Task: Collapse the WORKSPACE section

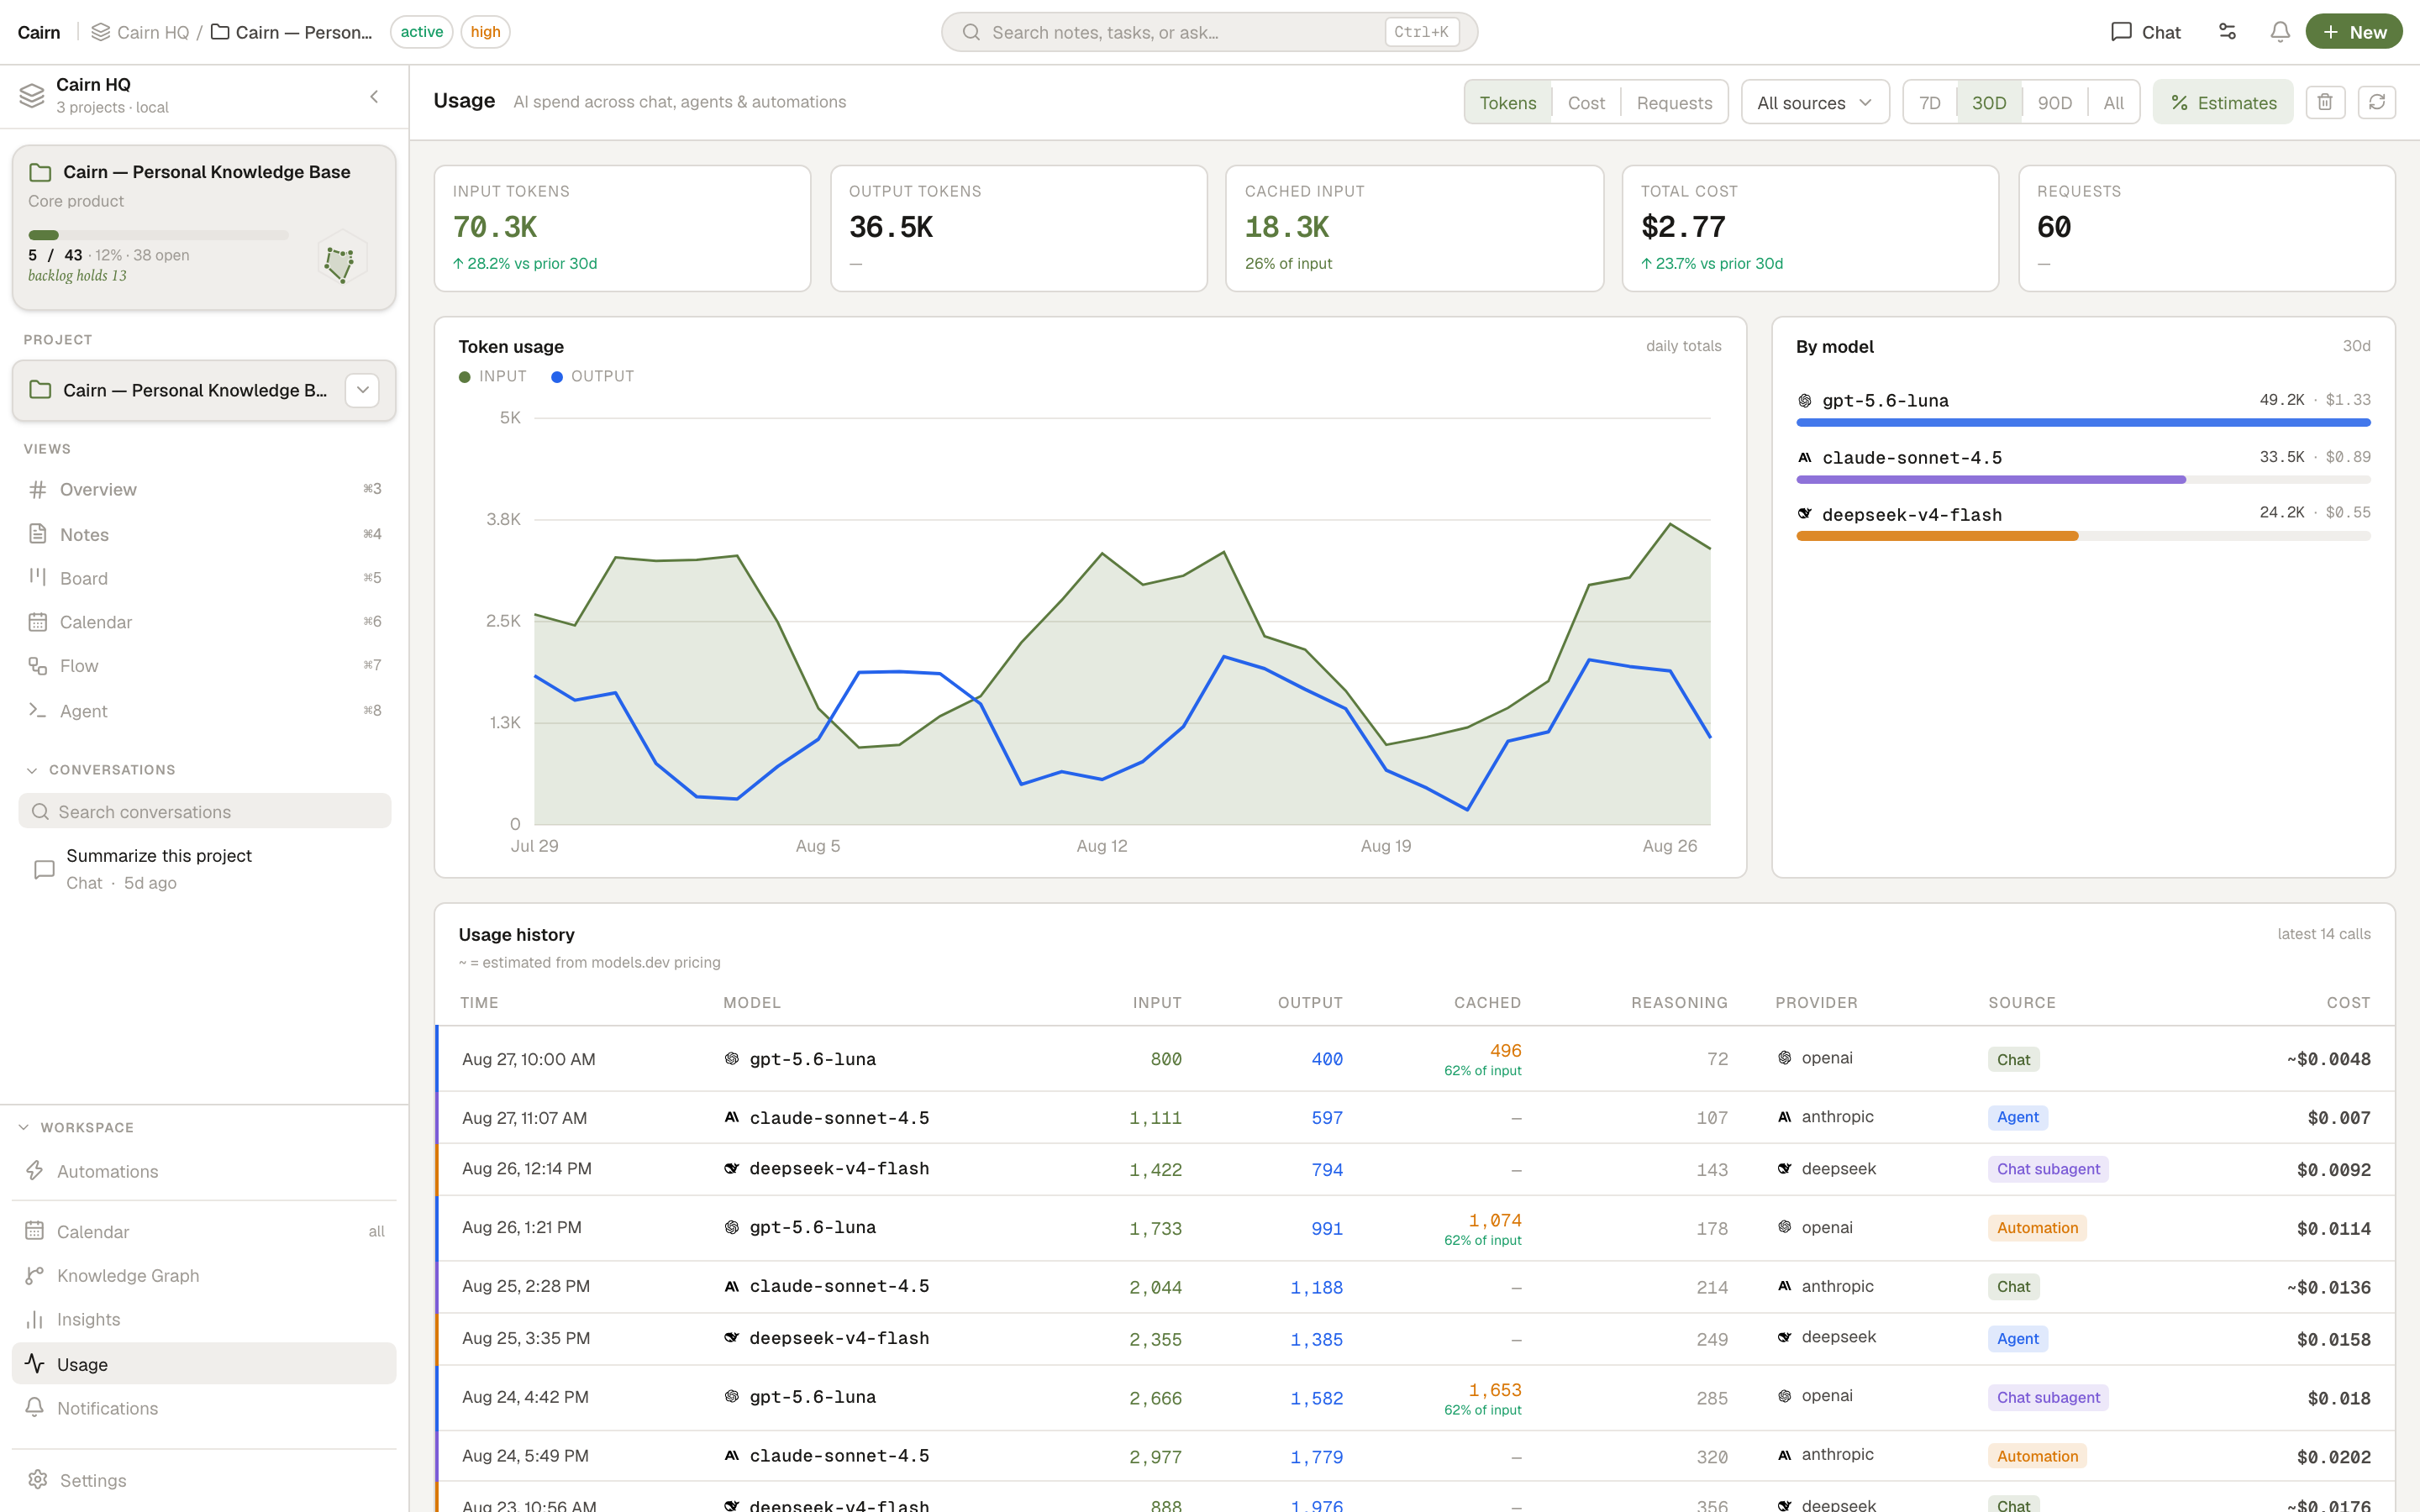Action: tap(77, 1127)
